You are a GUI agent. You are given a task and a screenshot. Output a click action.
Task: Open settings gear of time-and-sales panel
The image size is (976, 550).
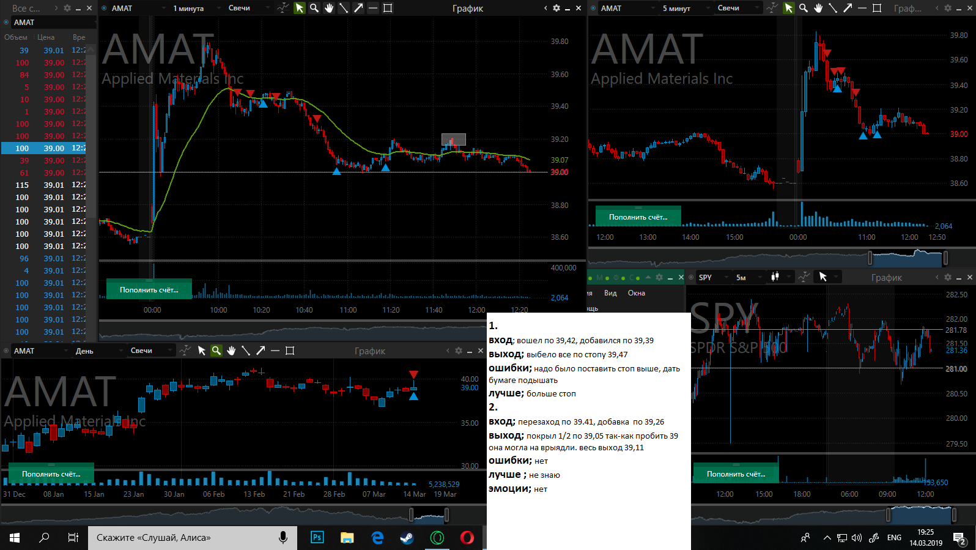click(x=67, y=8)
